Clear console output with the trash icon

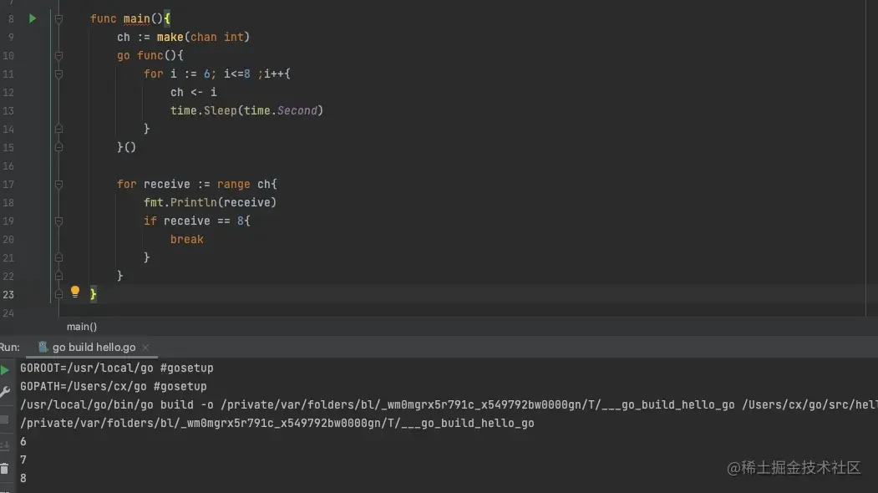[x=4, y=468]
